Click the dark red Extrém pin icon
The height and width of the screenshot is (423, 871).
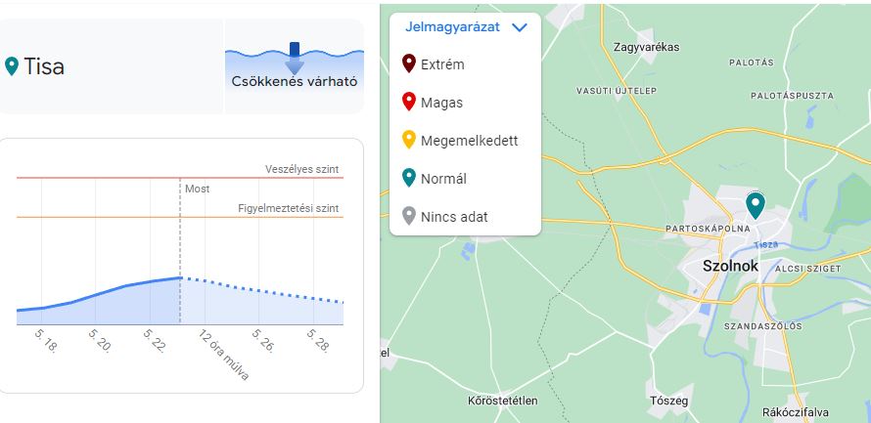click(409, 64)
